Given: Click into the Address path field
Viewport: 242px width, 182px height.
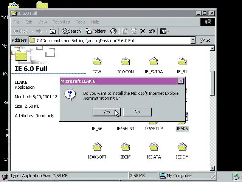Looking at the screenshot, I should 110,41.
